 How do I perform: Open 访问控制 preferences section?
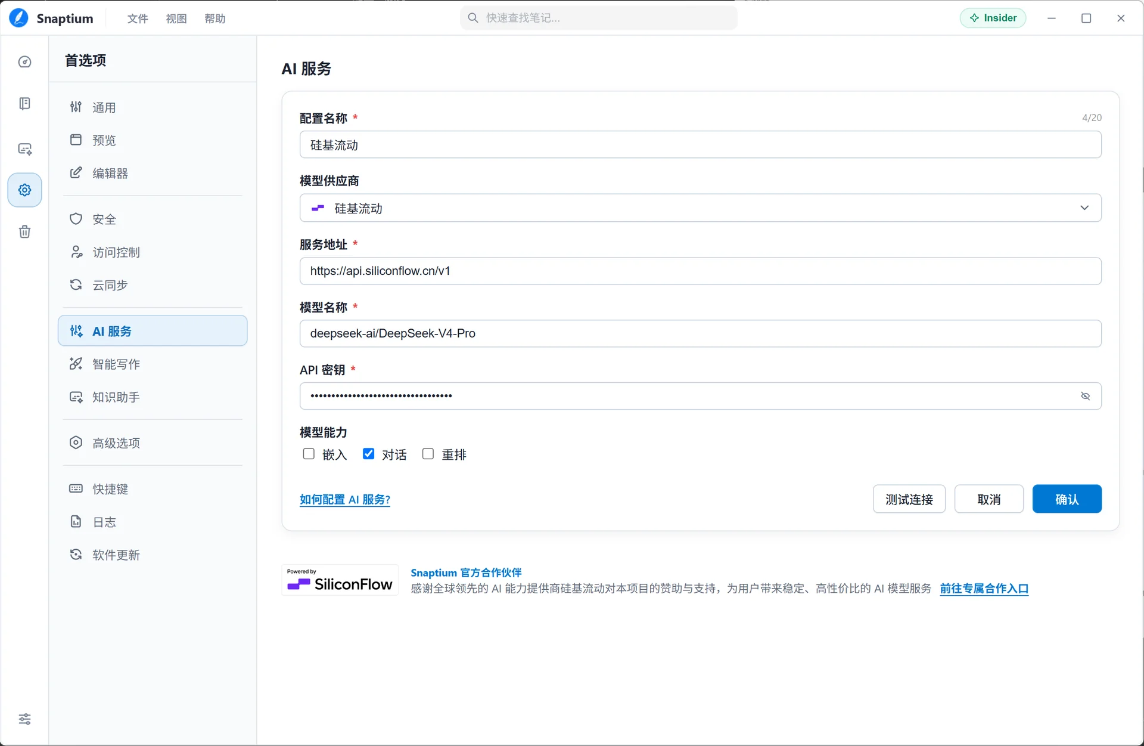point(153,252)
